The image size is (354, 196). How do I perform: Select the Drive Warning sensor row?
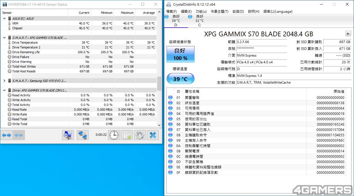(79, 62)
